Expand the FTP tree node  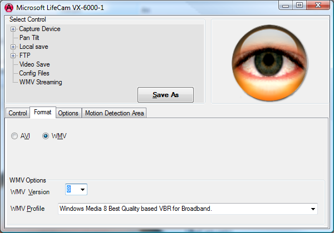[x=13, y=55]
